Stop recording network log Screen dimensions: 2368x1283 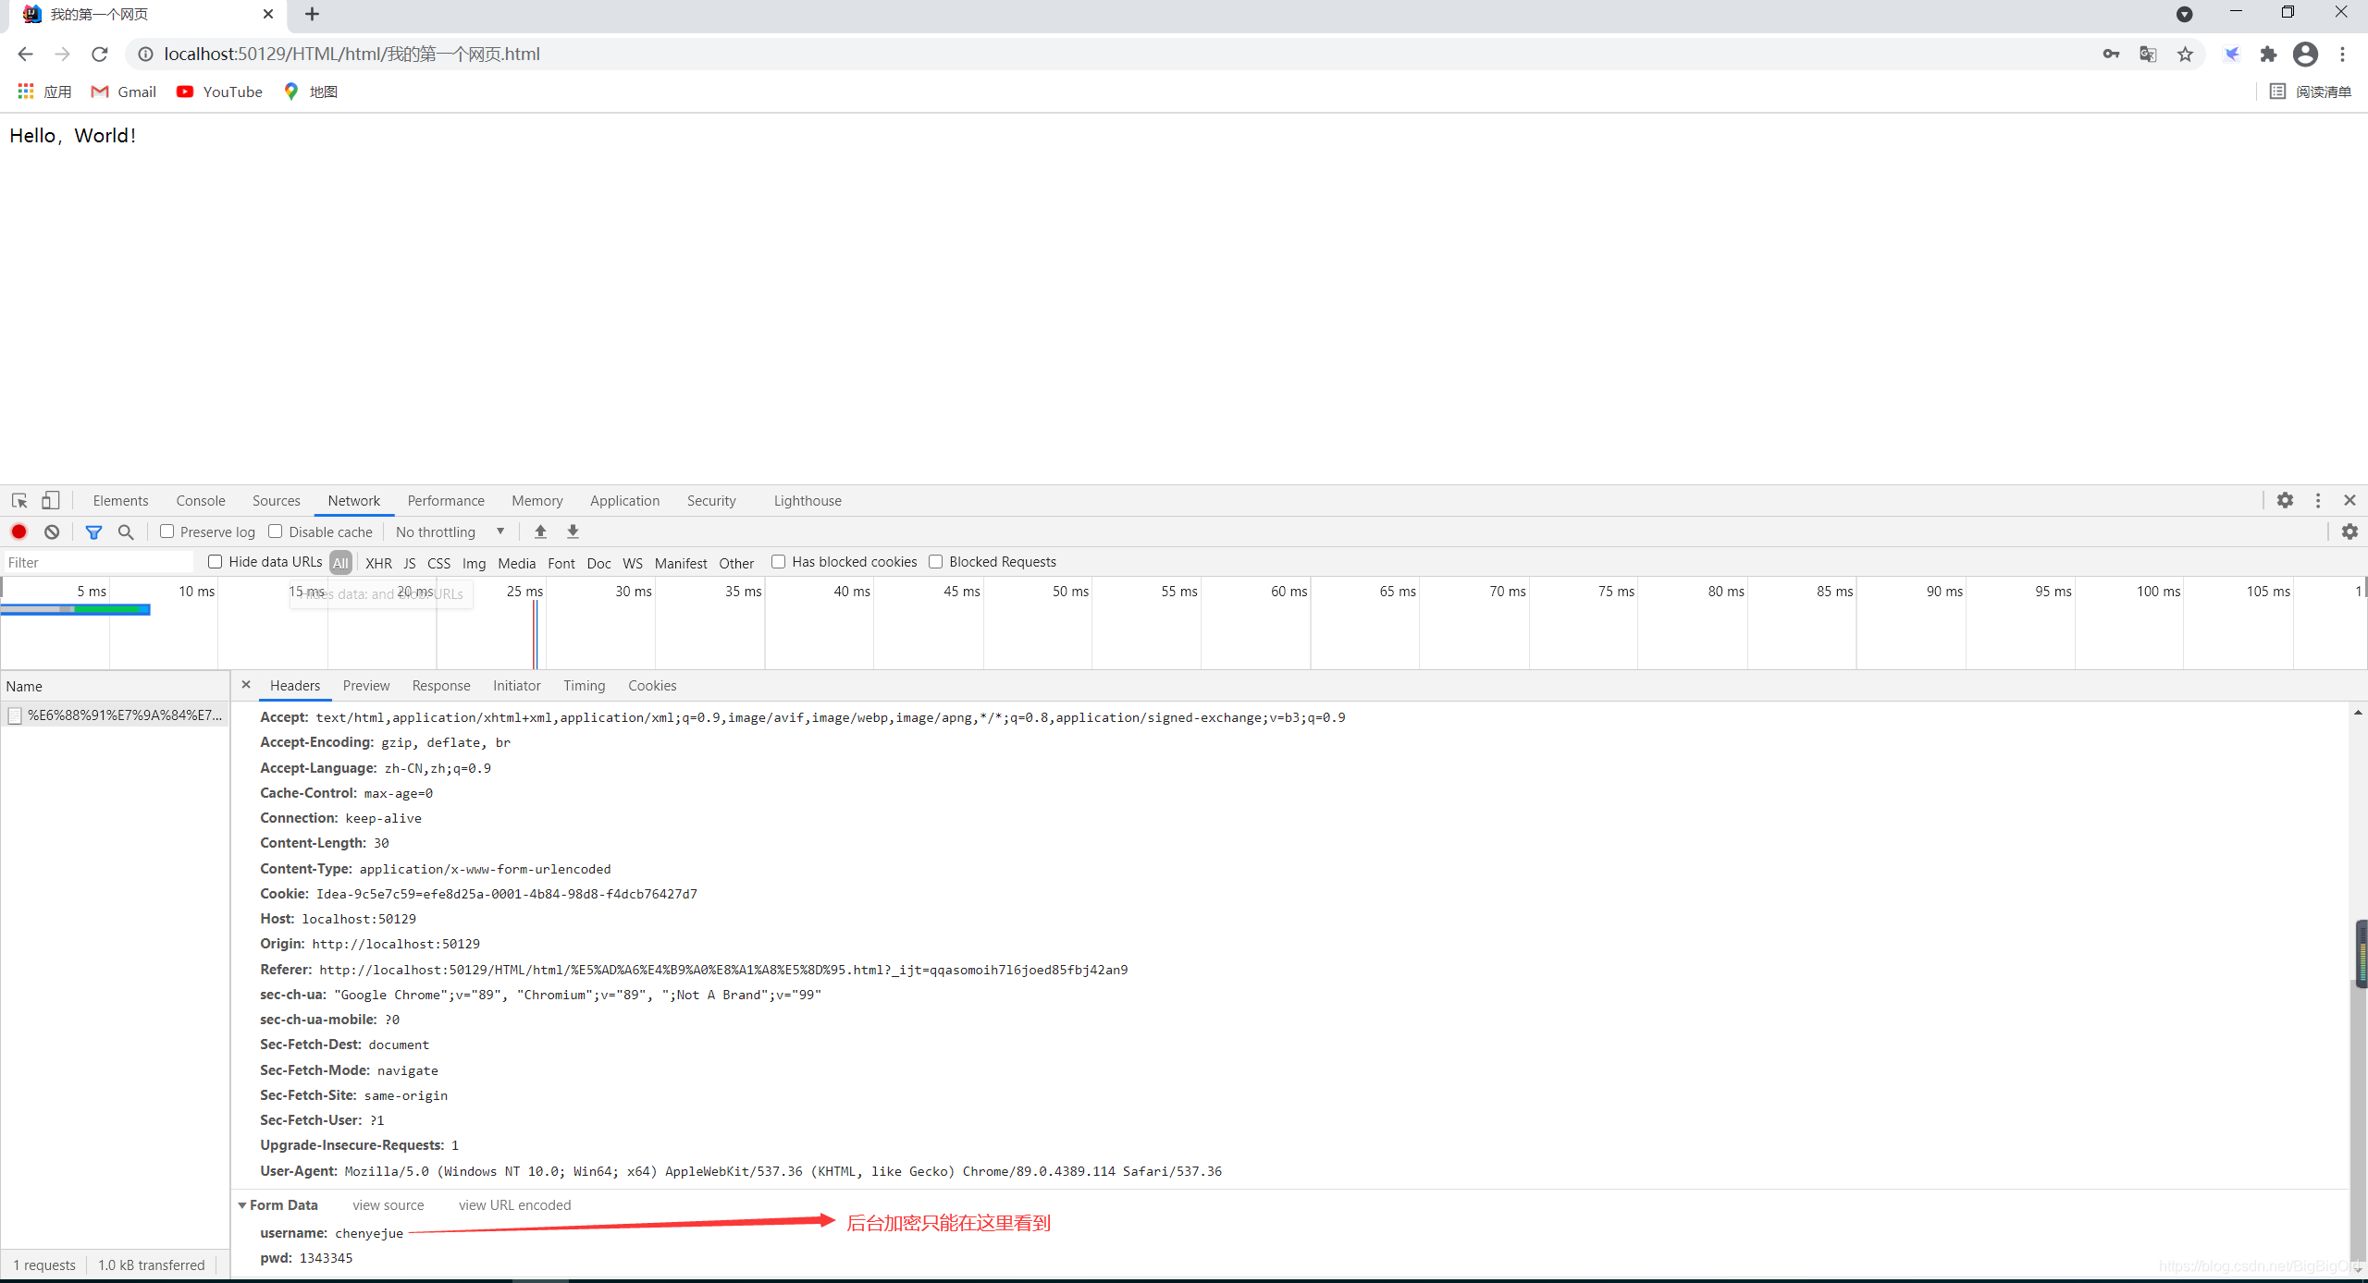18,532
